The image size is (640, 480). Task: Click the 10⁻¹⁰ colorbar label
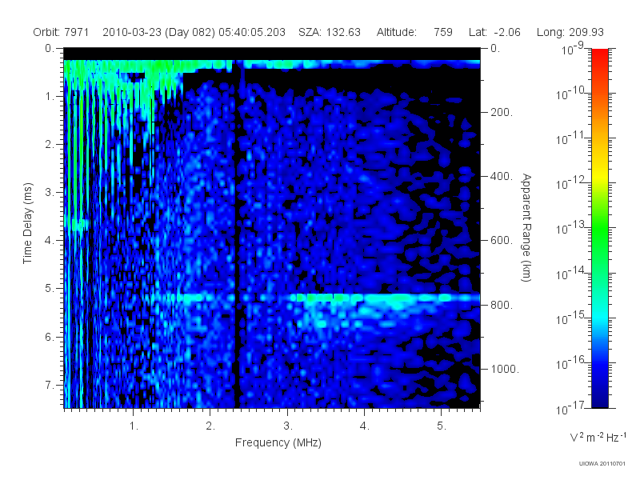(x=571, y=94)
